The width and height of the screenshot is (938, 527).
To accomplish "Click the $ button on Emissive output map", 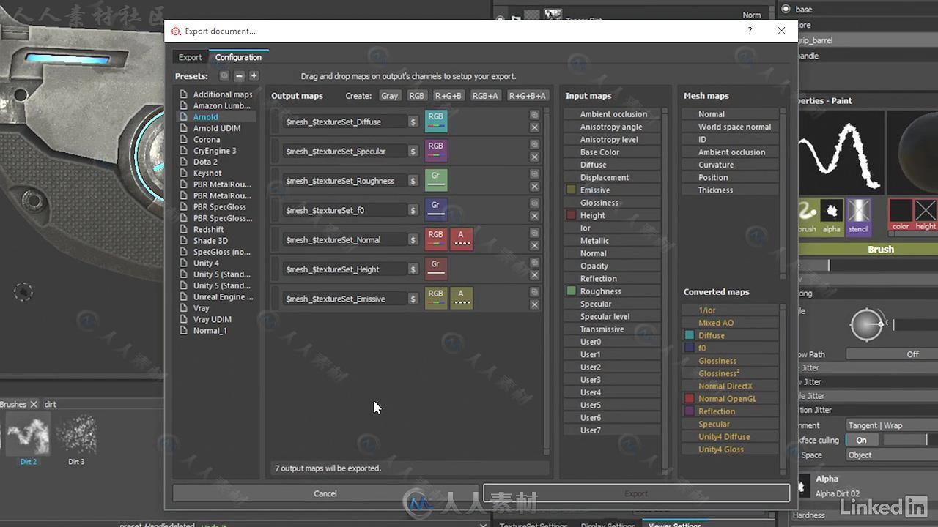I will tap(413, 299).
